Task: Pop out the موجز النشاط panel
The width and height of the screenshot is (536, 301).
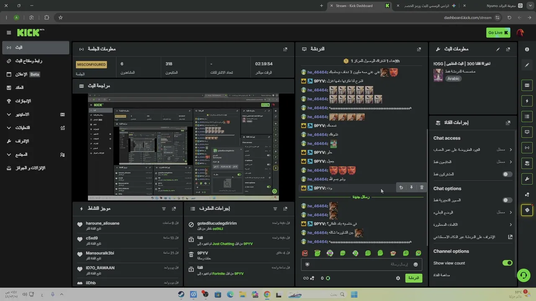Action: click(174, 209)
